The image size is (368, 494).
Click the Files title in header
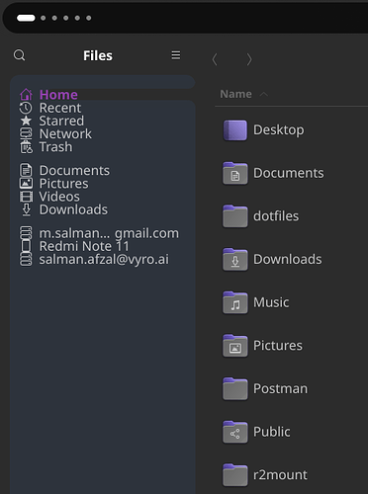(x=98, y=55)
